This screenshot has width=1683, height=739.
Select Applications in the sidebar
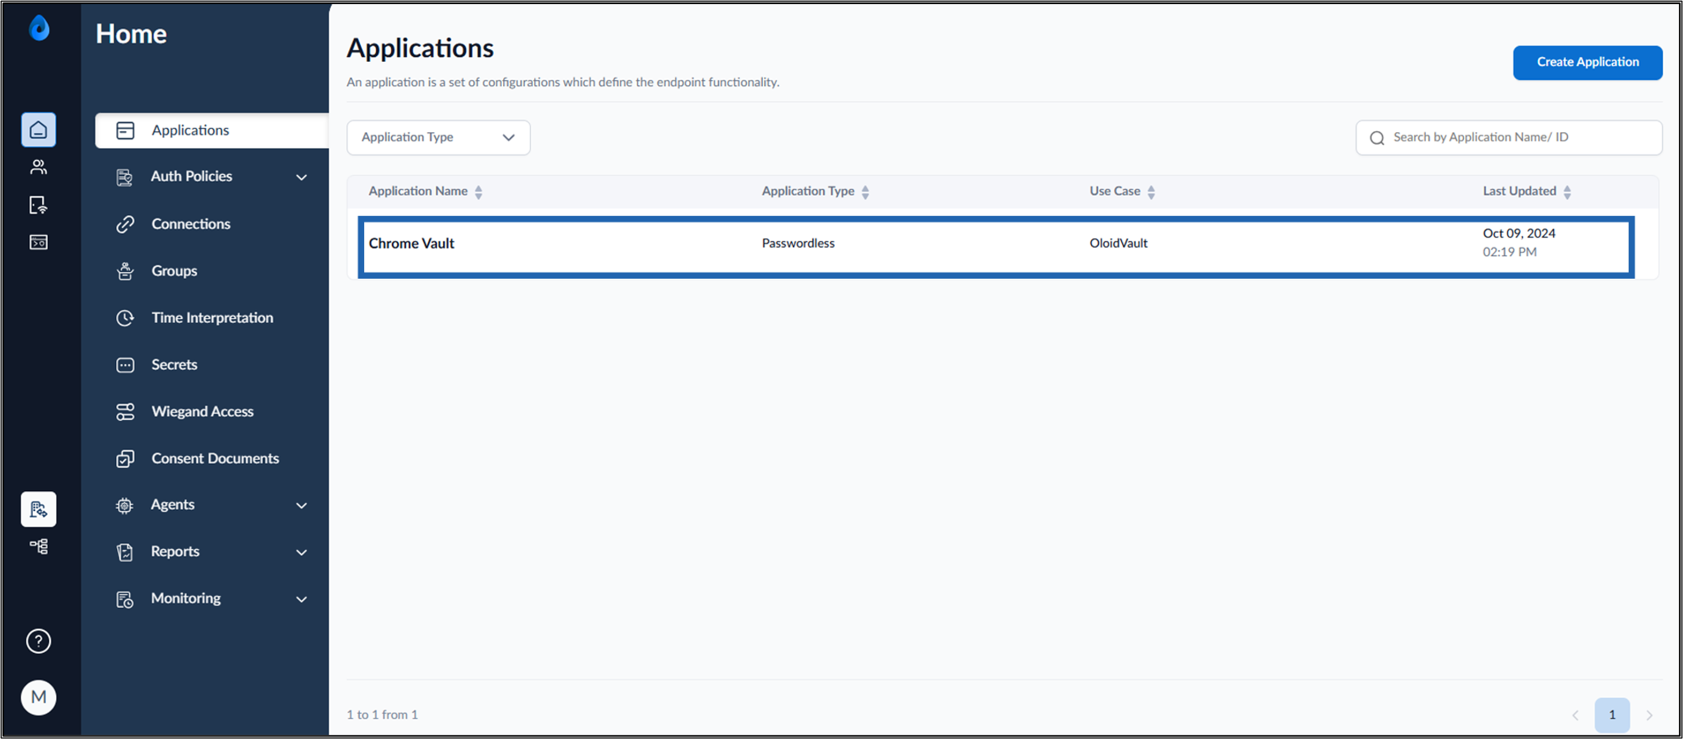212,131
